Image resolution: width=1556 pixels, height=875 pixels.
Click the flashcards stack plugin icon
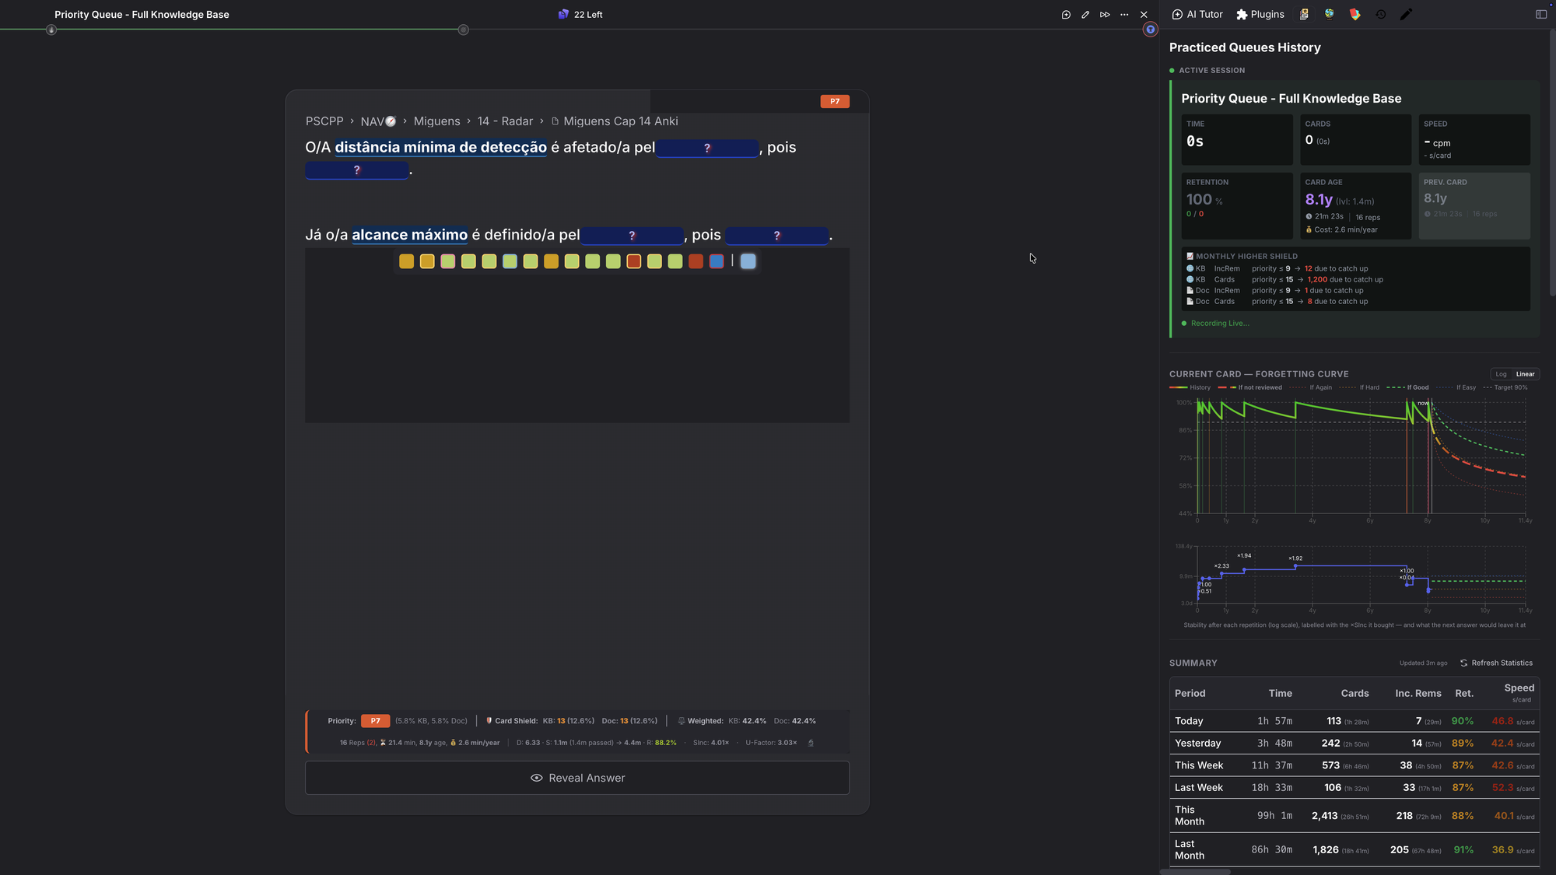[1304, 14]
